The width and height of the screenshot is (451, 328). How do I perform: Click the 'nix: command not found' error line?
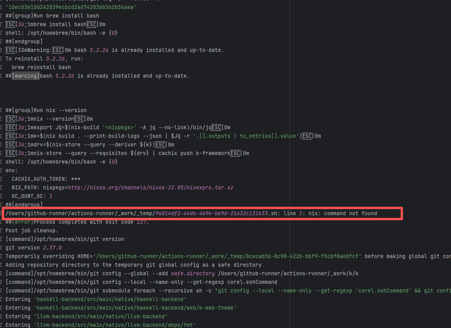191,213
